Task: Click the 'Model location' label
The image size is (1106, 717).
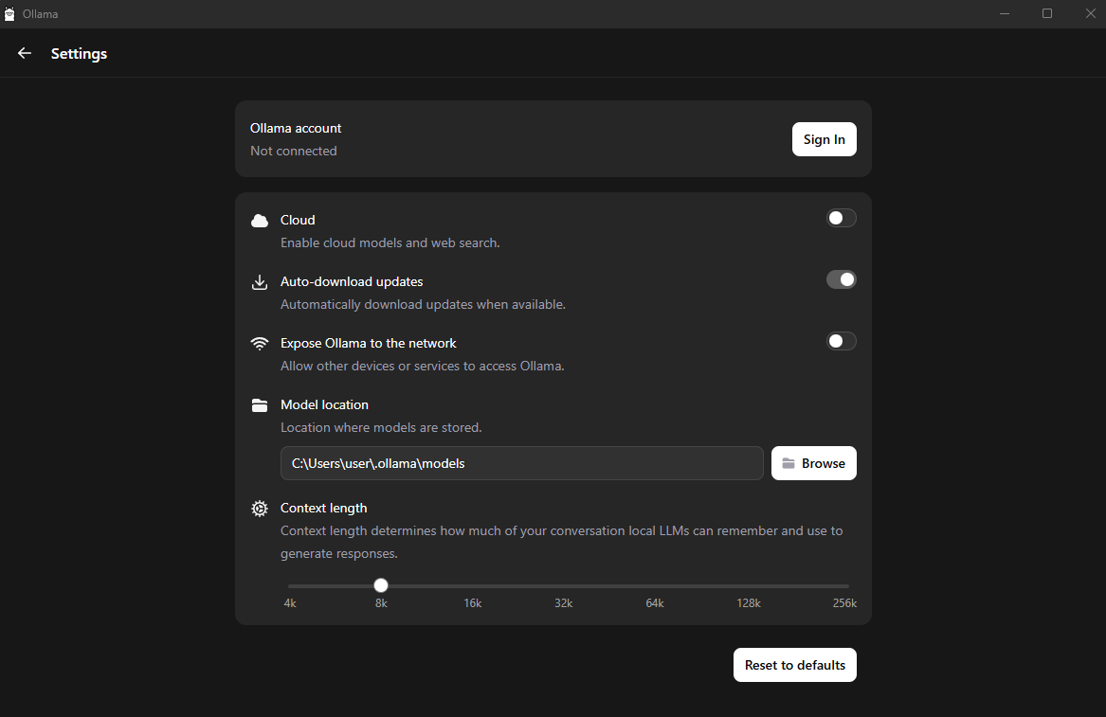Action: [x=324, y=404]
